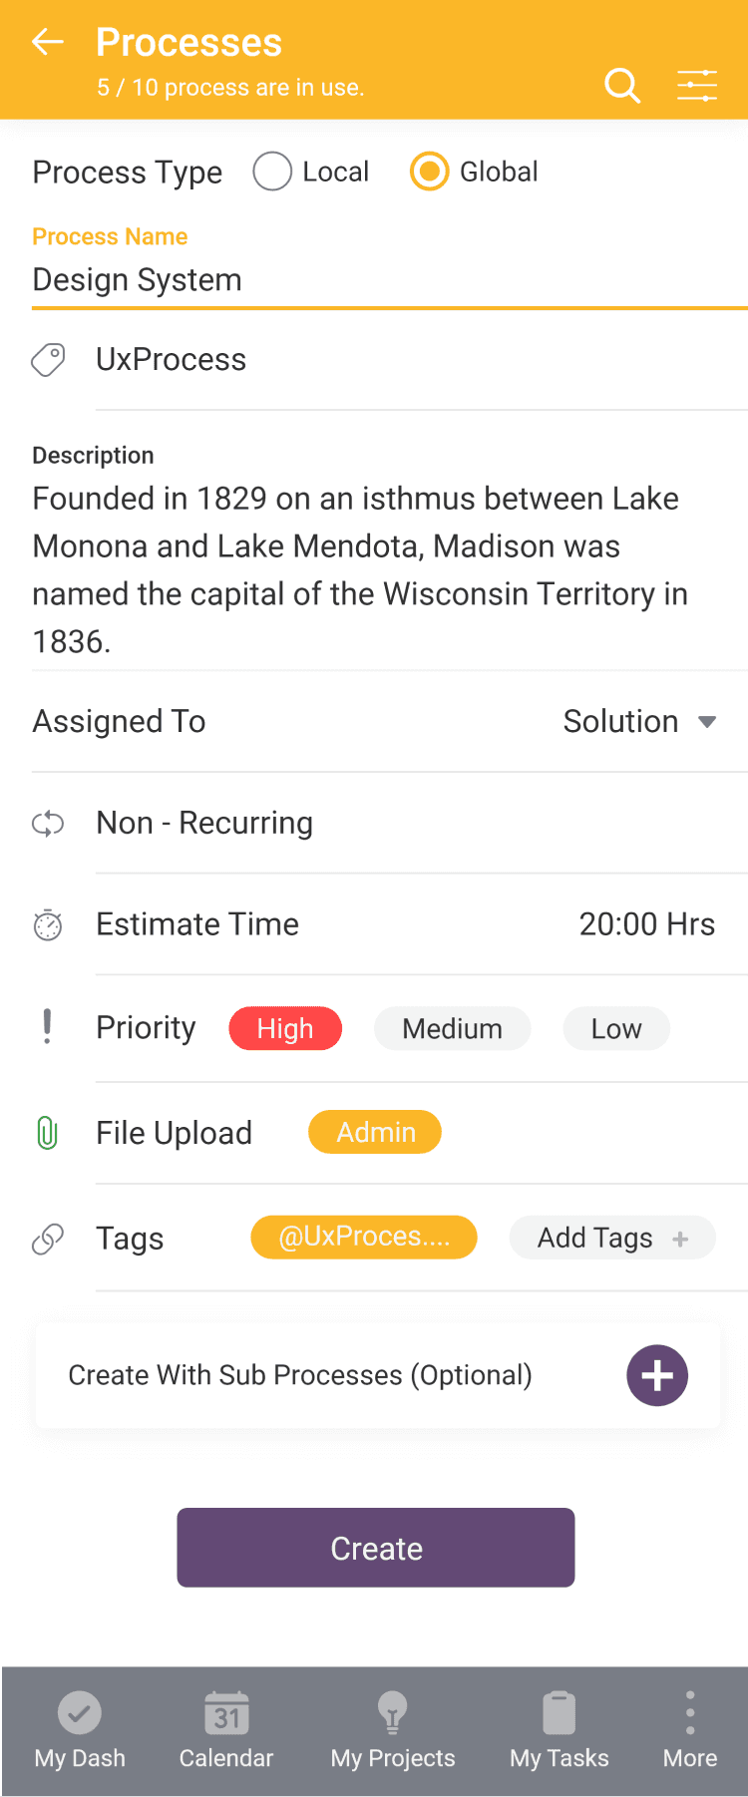Open the Non - Recurring option
Image resolution: width=748 pixels, height=1797 pixels.
204,823
